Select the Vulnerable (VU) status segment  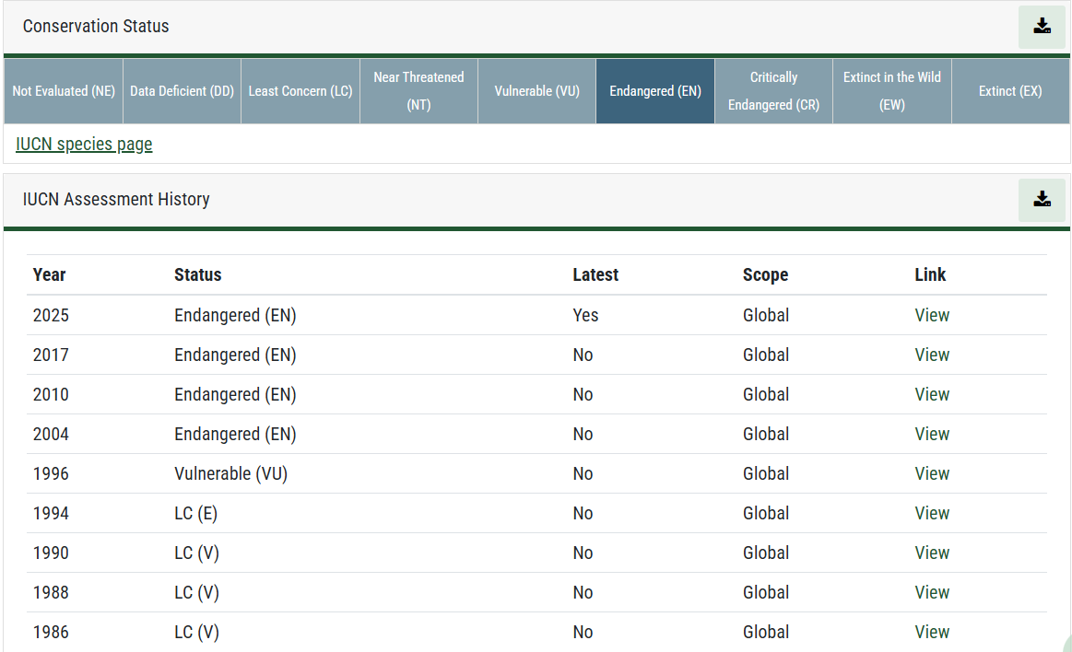coord(536,91)
